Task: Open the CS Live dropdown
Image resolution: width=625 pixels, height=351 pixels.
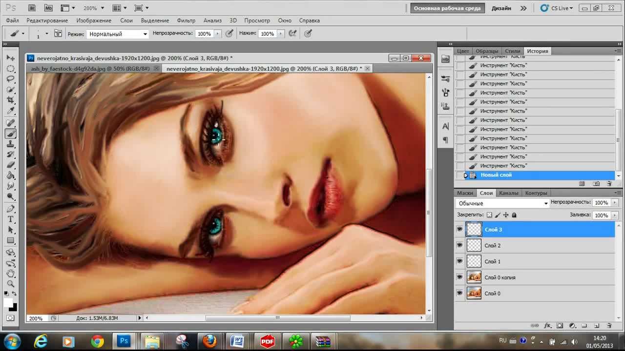Action: (557, 8)
